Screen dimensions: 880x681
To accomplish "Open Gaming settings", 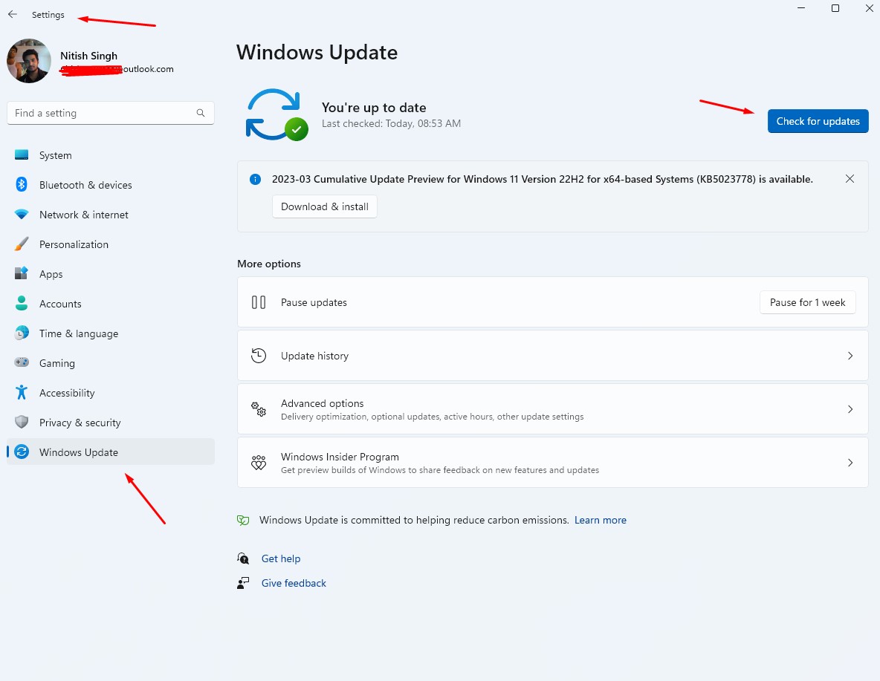I will pos(111,363).
